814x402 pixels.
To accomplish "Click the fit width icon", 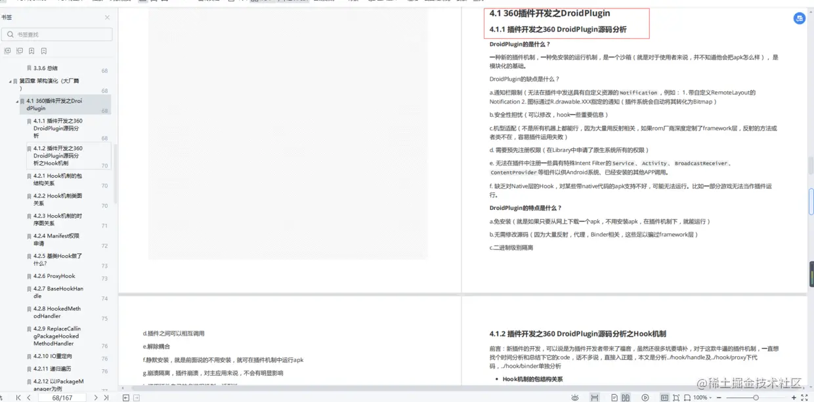I will click(687, 397).
